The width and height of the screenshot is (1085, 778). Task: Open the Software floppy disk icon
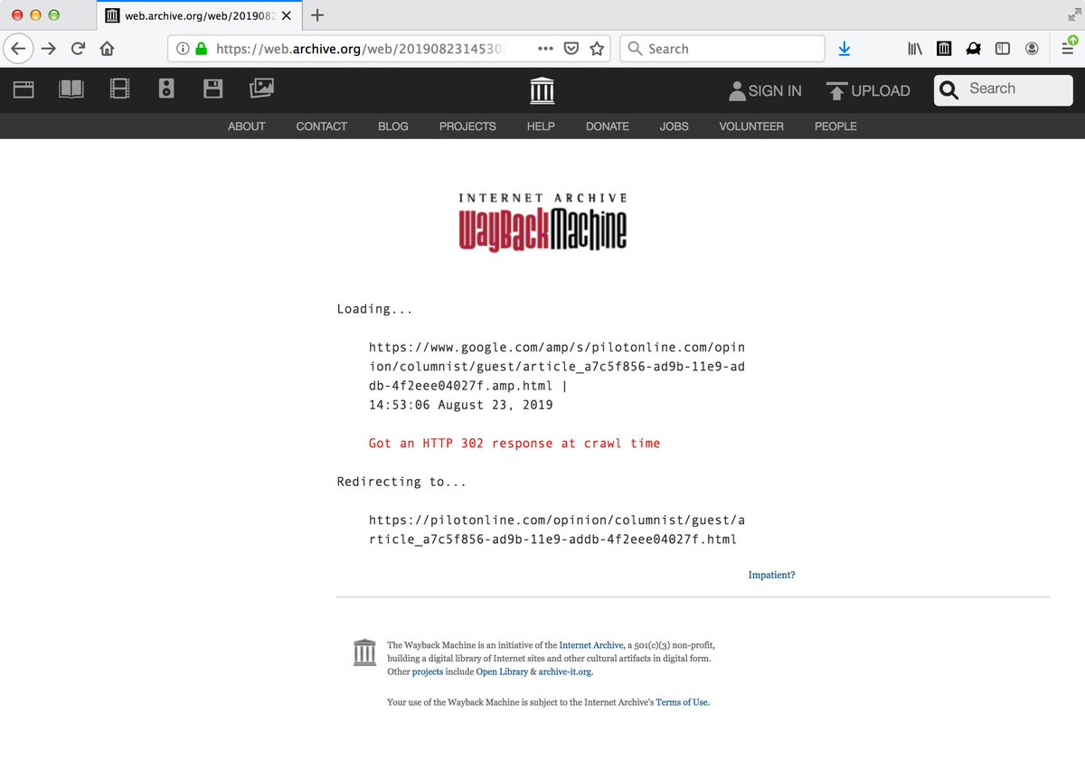213,89
